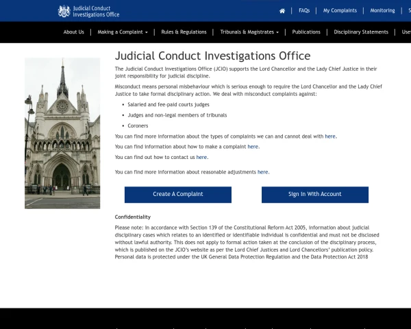Viewport: 411px width, 329px height.
Task: Follow 'here' link about reasonable adjustments
Action: pyautogui.click(x=262, y=172)
